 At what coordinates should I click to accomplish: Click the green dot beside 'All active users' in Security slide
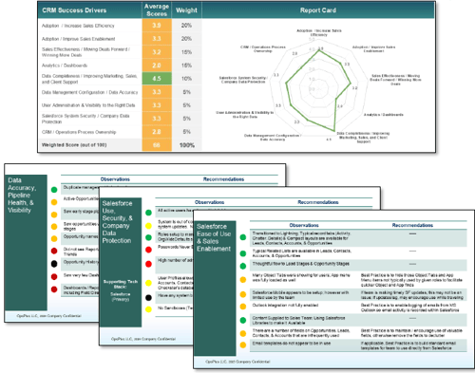148,213
